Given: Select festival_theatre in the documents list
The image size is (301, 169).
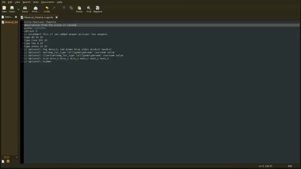Looking at the screenshot, I should point(10,22).
